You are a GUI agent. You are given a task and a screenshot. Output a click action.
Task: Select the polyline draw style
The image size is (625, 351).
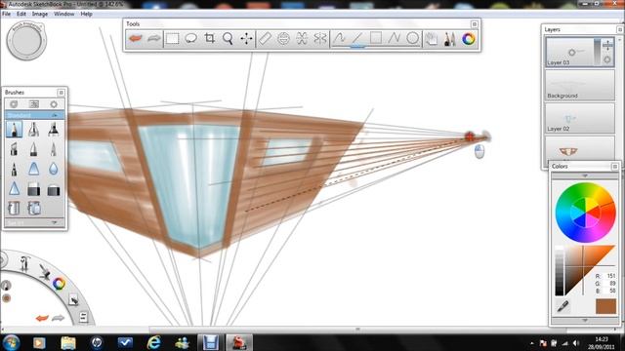click(395, 38)
